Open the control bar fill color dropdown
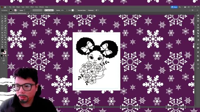The width and height of the screenshot is (200, 112). click(13, 10)
